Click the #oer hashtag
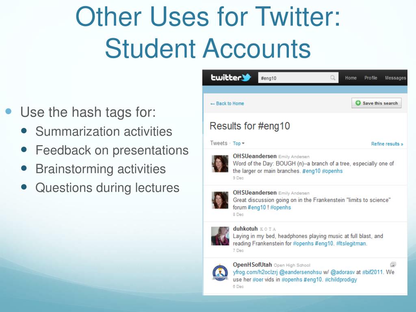Screen dimensions: 416x312 coord(258,279)
